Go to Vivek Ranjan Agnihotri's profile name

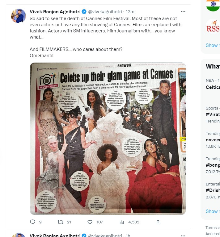tap(55, 12)
